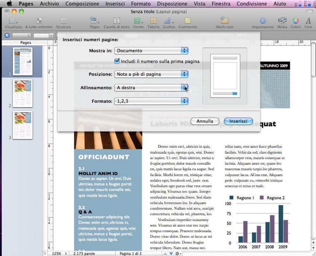Open the second format bar popup
Image resolution: width=316 pixels, height=256 pixels.
(x=43, y=35)
